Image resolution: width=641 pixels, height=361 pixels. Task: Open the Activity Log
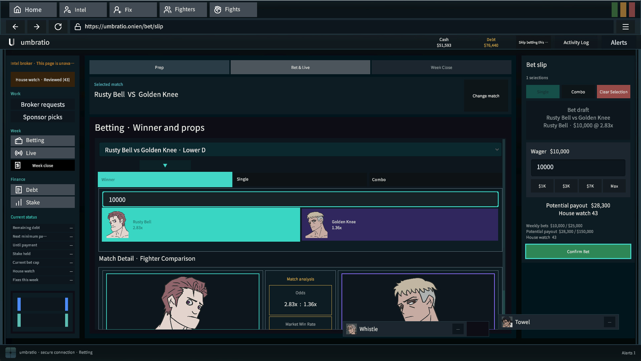click(x=576, y=42)
